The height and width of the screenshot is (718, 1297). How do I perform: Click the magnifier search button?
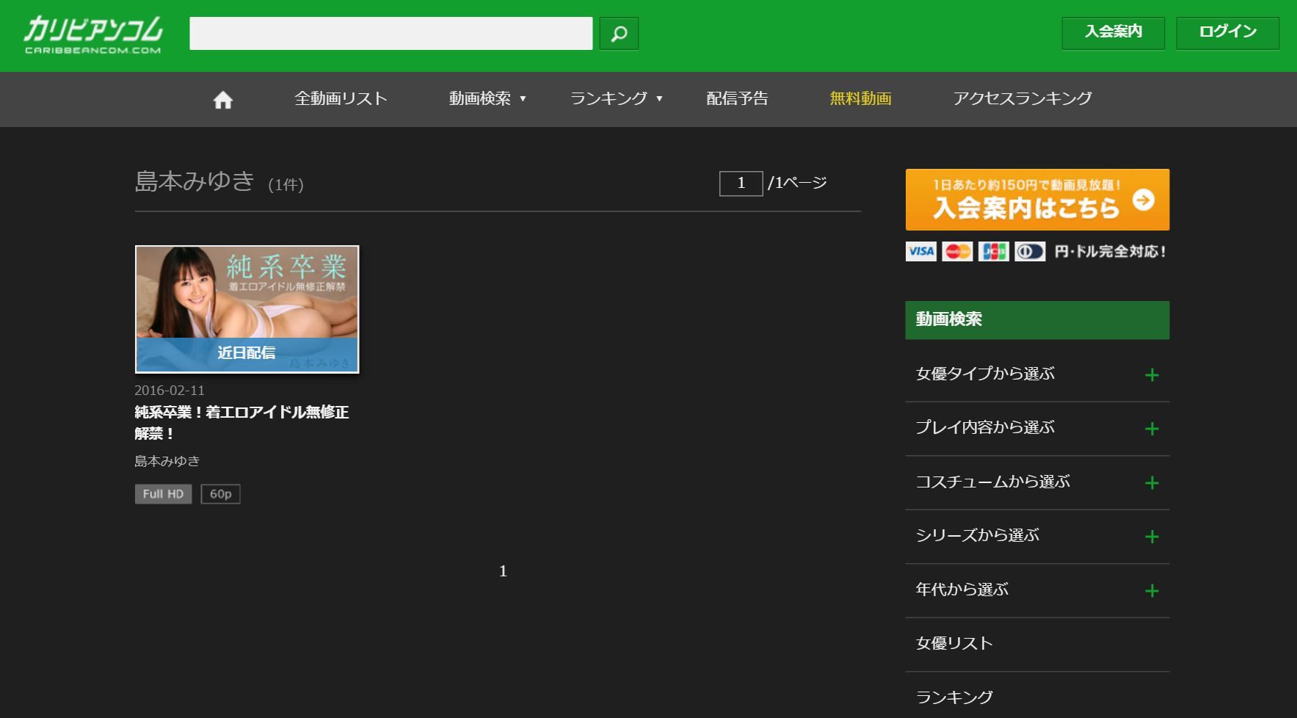(x=619, y=34)
